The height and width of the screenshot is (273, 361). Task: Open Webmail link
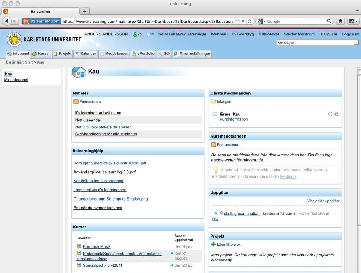(219, 34)
